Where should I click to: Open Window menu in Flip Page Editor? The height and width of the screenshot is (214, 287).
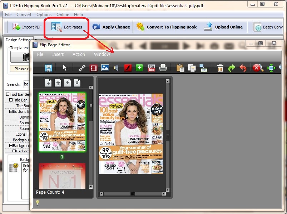[x=102, y=54]
